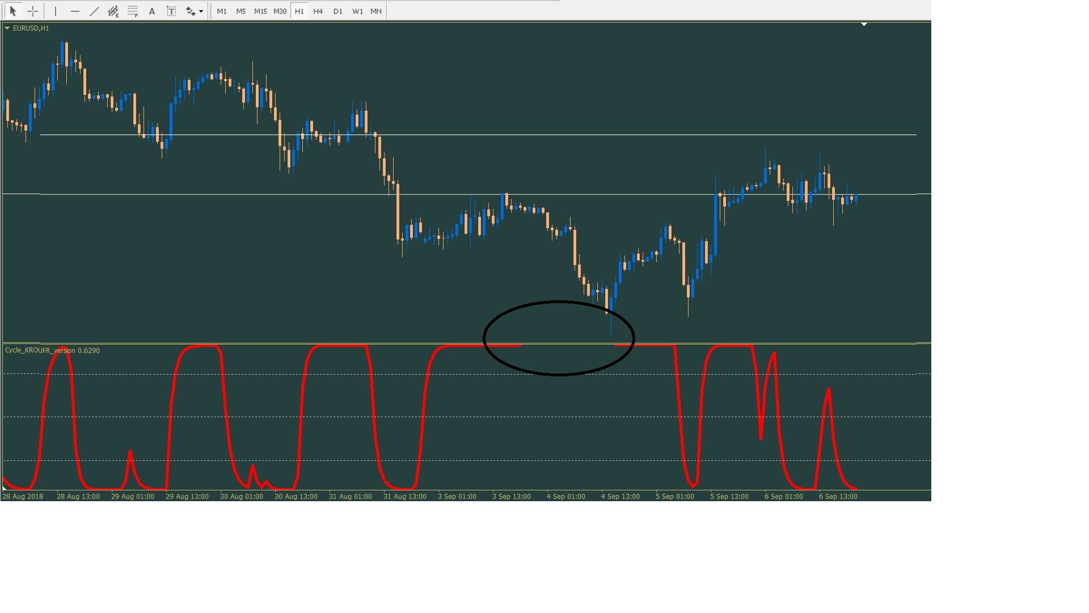Image resolution: width=1089 pixels, height=613 pixels.
Task: Set the weekly W1 timeframe
Action: click(x=357, y=11)
